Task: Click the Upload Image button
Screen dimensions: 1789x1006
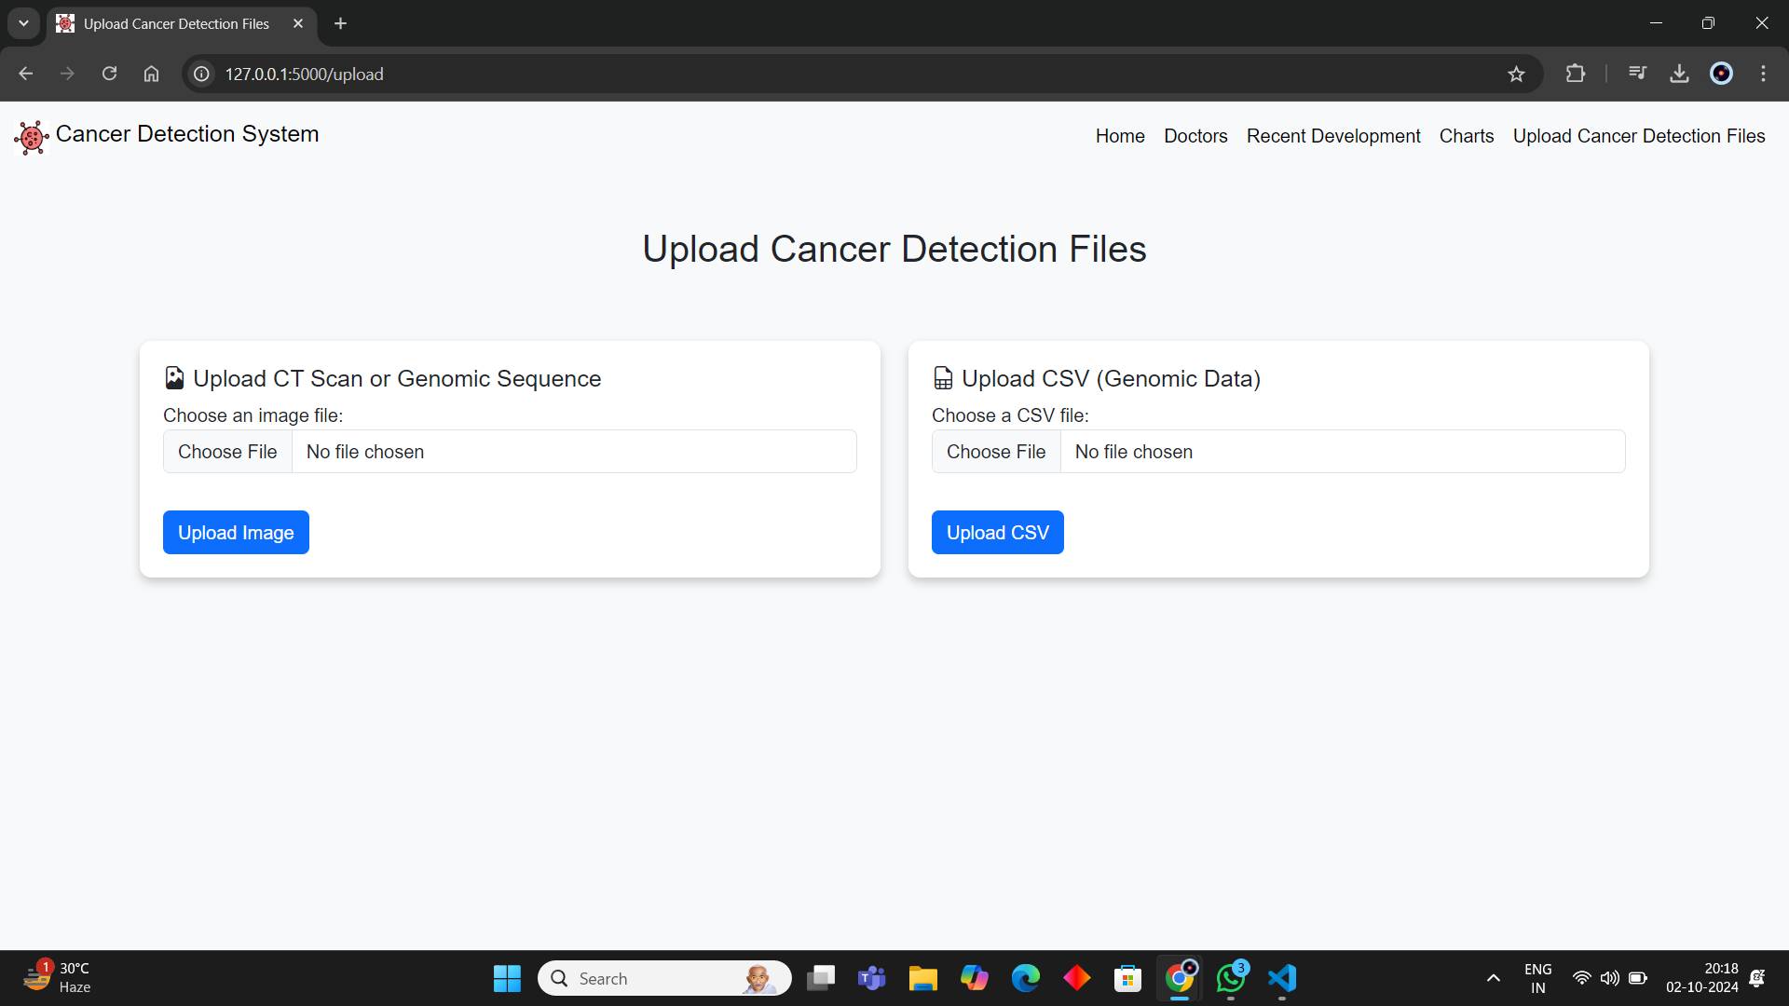Action: (x=235, y=532)
